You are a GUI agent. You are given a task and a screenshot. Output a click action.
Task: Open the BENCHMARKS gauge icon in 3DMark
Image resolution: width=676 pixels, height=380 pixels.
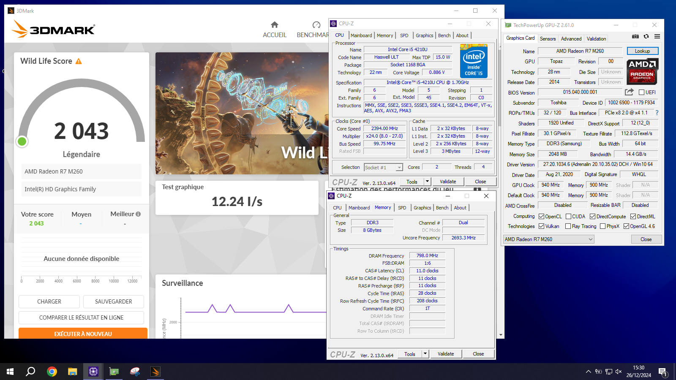pyautogui.click(x=316, y=24)
